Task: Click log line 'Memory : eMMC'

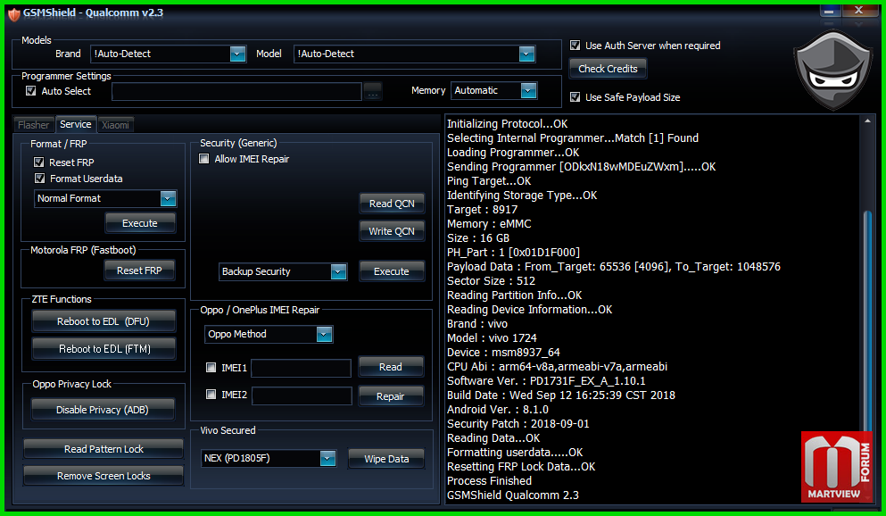Action: [489, 224]
